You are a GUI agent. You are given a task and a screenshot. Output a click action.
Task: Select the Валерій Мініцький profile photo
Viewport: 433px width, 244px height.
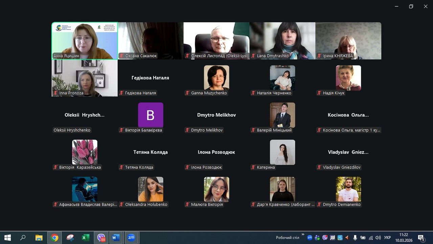tap(282, 115)
